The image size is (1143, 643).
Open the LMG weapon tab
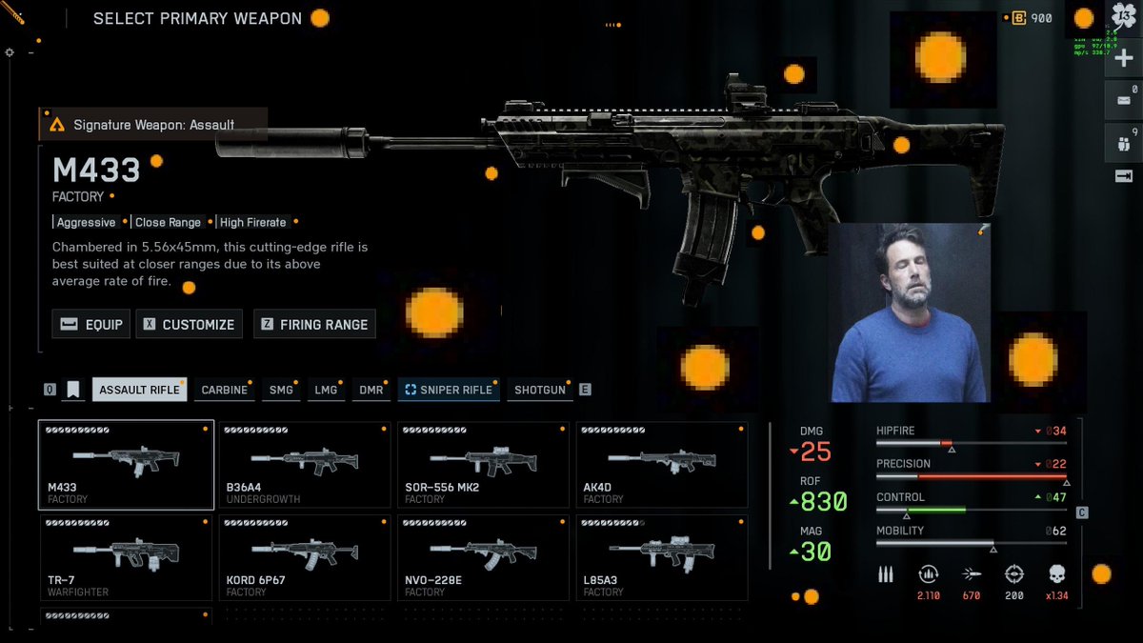326,390
